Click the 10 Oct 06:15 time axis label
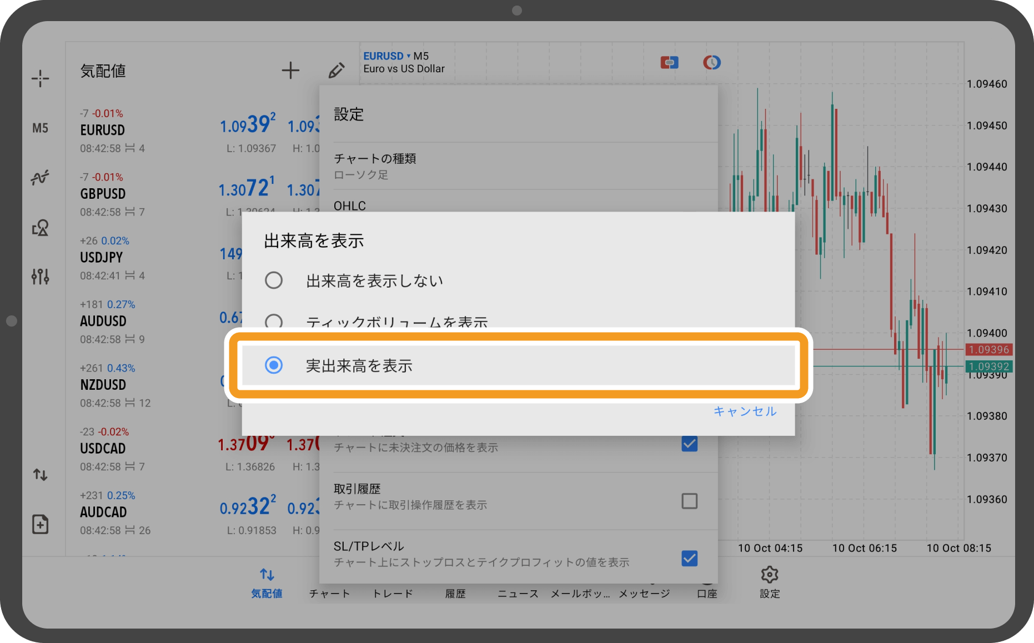The width and height of the screenshot is (1034, 643). point(865,548)
